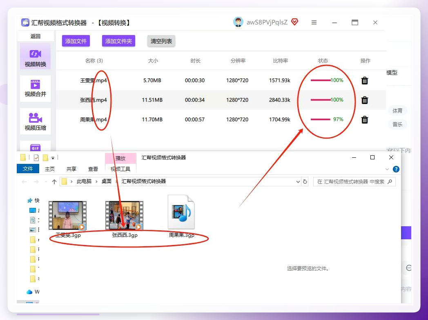Viewport: 428px width, 320px height.
Task: Click the 11.51MB size cell
Action: (152, 100)
